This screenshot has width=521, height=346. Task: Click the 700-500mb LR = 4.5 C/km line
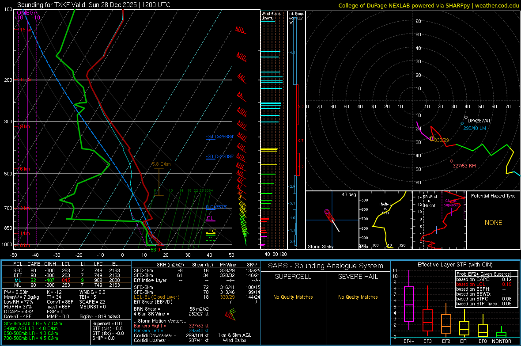click(x=31, y=338)
